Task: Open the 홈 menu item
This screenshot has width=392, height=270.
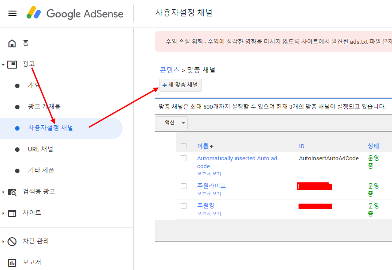Action: tap(26, 42)
